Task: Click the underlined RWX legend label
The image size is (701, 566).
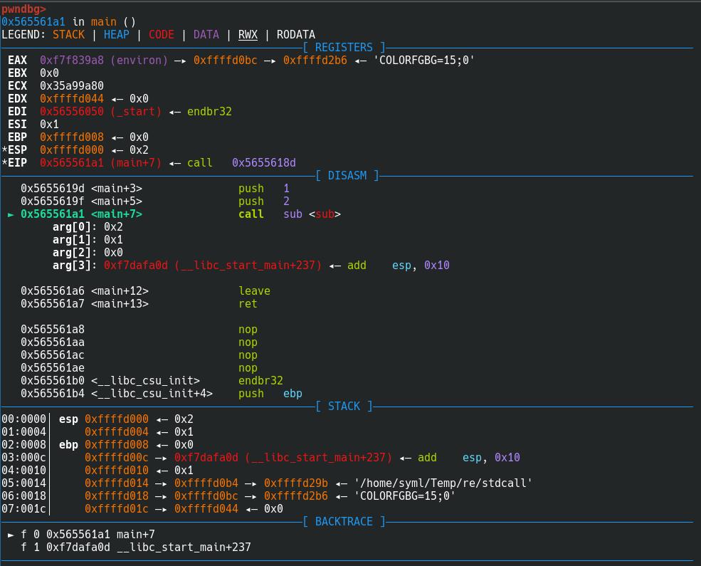Action: (x=248, y=35)
